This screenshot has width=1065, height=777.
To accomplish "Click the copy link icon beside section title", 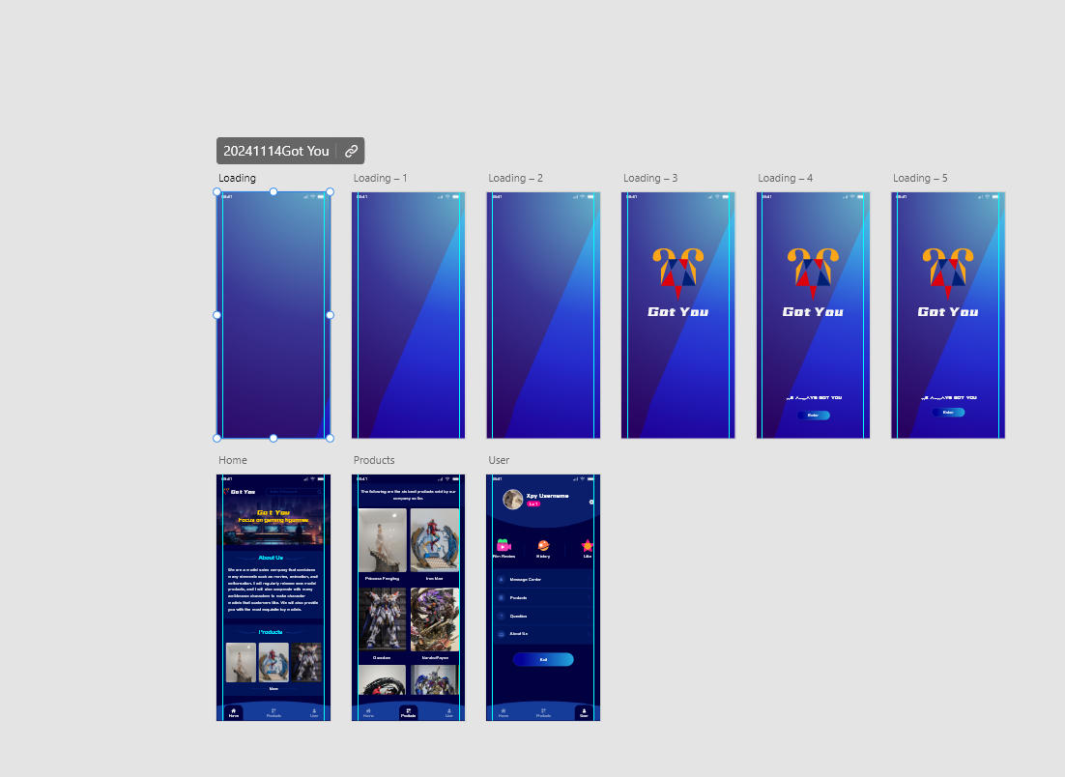I will [x=351, y=151].
